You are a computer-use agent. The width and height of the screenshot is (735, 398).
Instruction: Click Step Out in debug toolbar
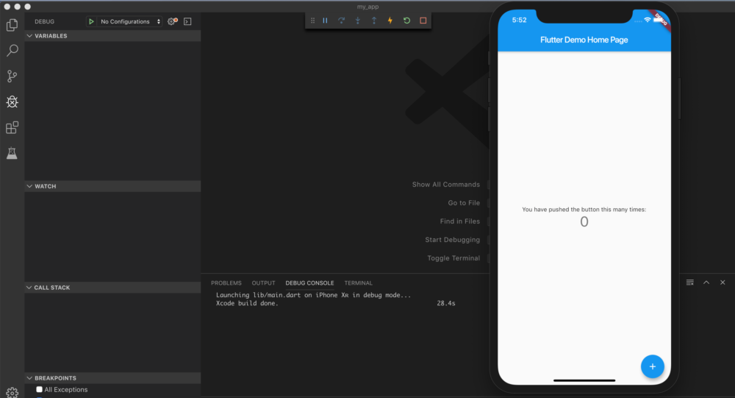click(x=374, y=21)
